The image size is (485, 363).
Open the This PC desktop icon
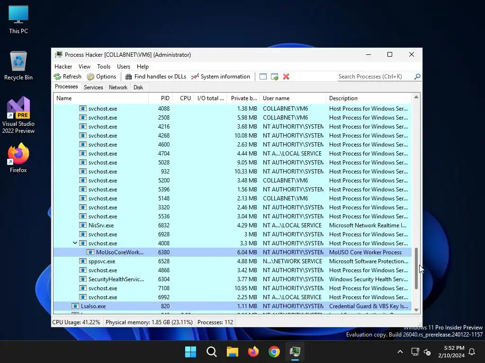pos(18,20)
